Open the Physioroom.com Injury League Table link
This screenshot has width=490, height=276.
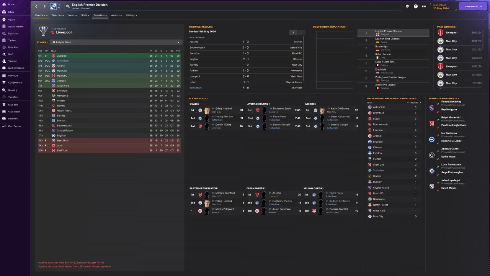click(x=392, y=99)
